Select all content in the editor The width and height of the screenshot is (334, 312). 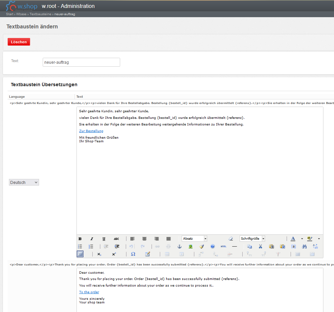click(294, 246)
